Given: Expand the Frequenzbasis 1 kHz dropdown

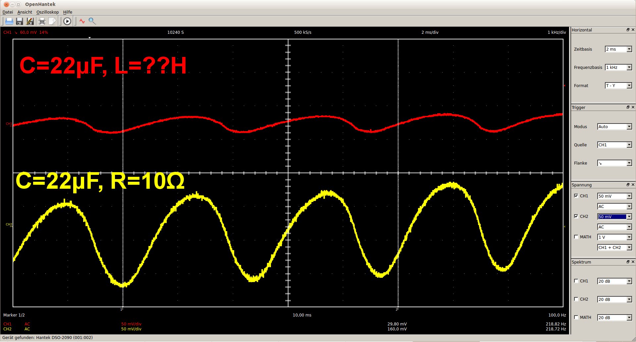Looking at the screenshot, I should [x=618, y=68].
